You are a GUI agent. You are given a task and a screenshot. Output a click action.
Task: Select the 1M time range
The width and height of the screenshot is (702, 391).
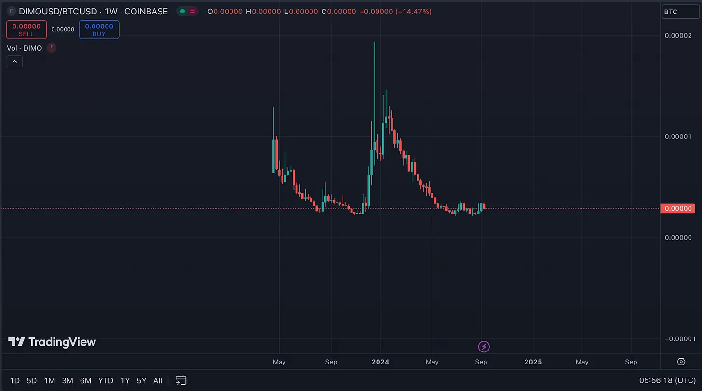tap(50, 381)
